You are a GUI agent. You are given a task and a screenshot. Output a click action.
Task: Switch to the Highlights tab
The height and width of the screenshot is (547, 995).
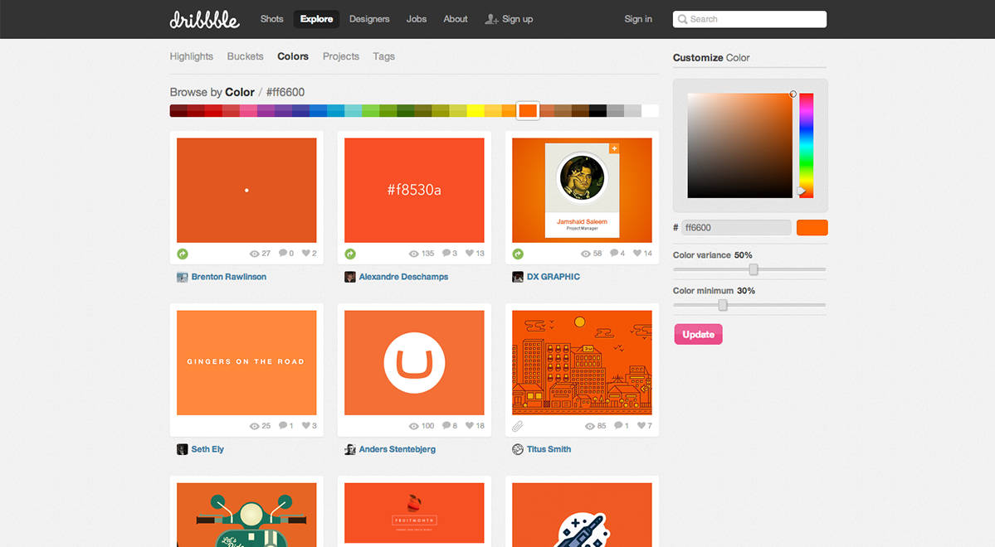tap(191, 56)
